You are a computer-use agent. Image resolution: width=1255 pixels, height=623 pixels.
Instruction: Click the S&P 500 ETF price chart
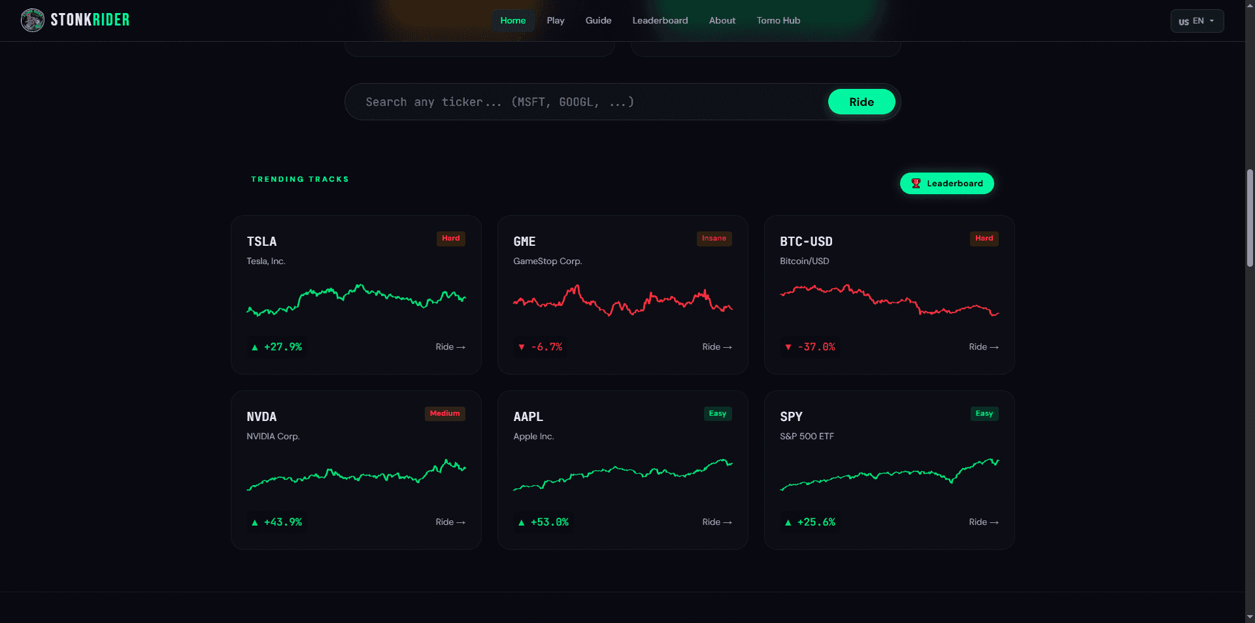click(x=890, y=475)
